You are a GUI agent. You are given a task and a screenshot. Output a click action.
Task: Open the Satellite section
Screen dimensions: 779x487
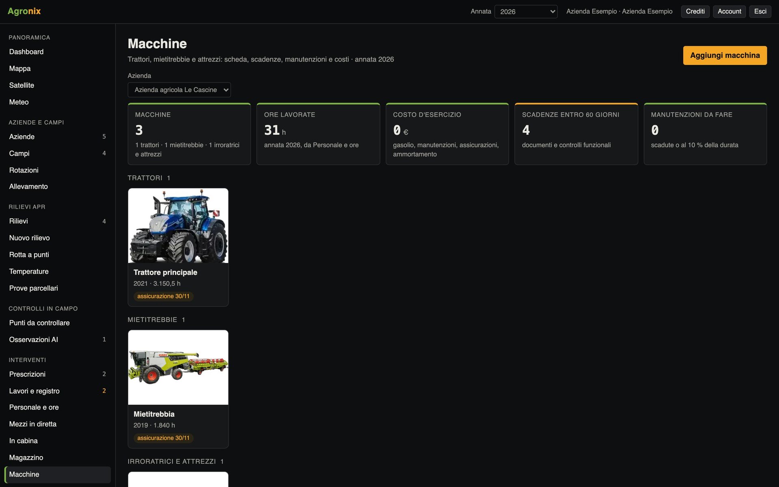click(x=57, y=85)
